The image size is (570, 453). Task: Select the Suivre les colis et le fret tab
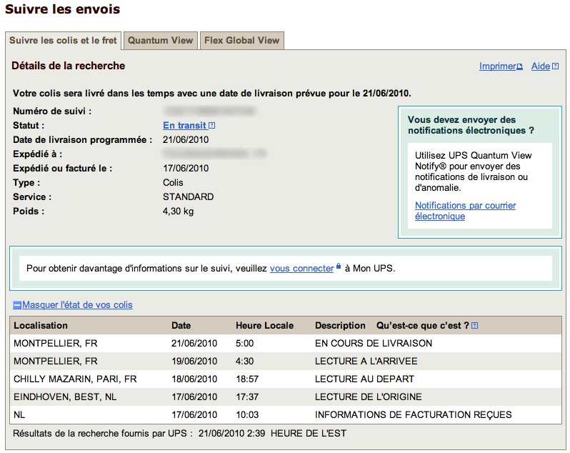tap(64, 41)
